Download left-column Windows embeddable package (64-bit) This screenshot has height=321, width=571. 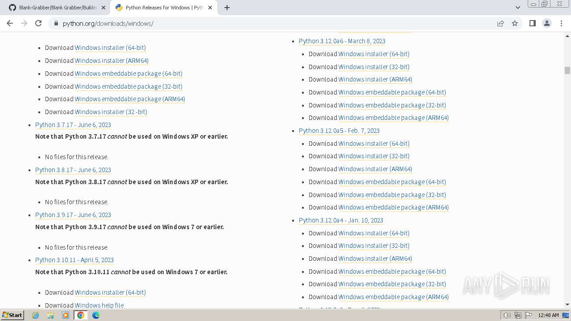(x=128, y=74)
